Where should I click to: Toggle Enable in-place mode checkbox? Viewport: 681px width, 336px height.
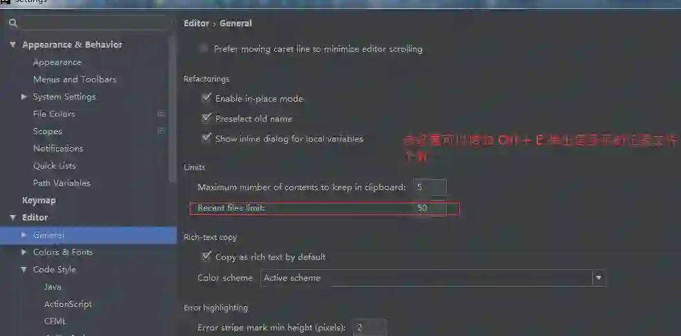pyautogui.click(x=207, y=98)
